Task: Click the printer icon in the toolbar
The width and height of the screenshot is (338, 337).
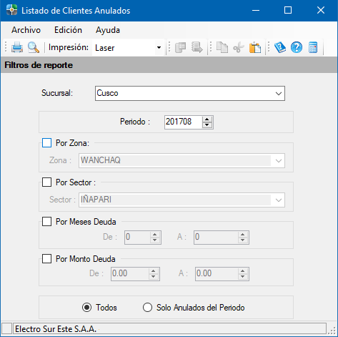Action: pyautogui.click(x=17, y=47)
